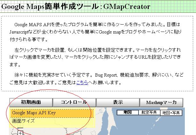The width and height of the screenshot is (196, 135).
Task: Click the text 'Bug Report'
Action: (106, 75)
